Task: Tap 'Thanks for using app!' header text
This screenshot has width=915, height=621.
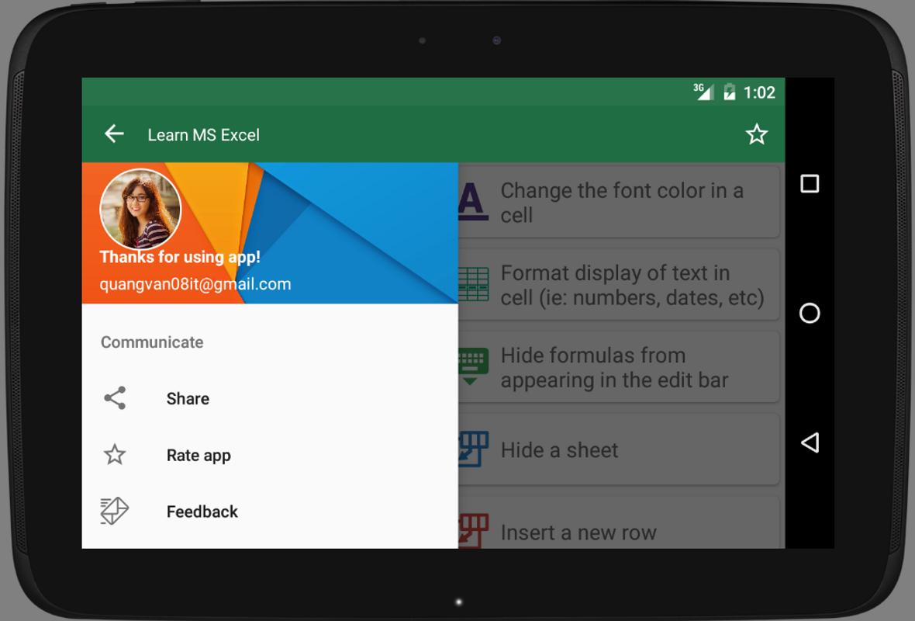Action: click(x=180, y=257)
